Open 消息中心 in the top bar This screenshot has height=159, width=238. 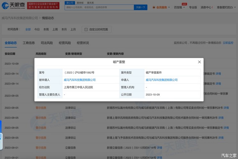click(206, 7)
